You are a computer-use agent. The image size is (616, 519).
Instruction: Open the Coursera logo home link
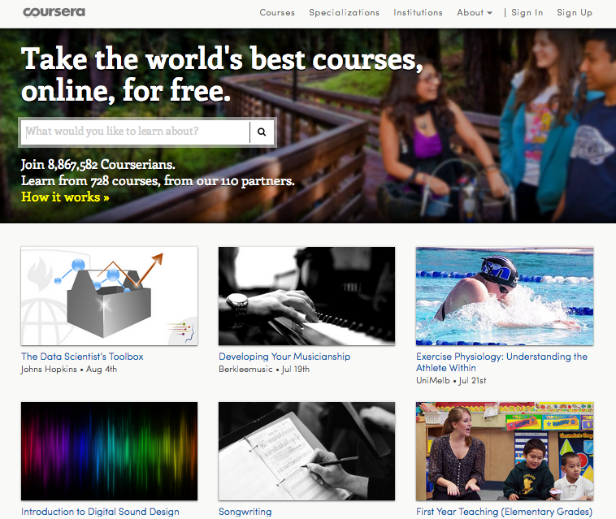54,12
